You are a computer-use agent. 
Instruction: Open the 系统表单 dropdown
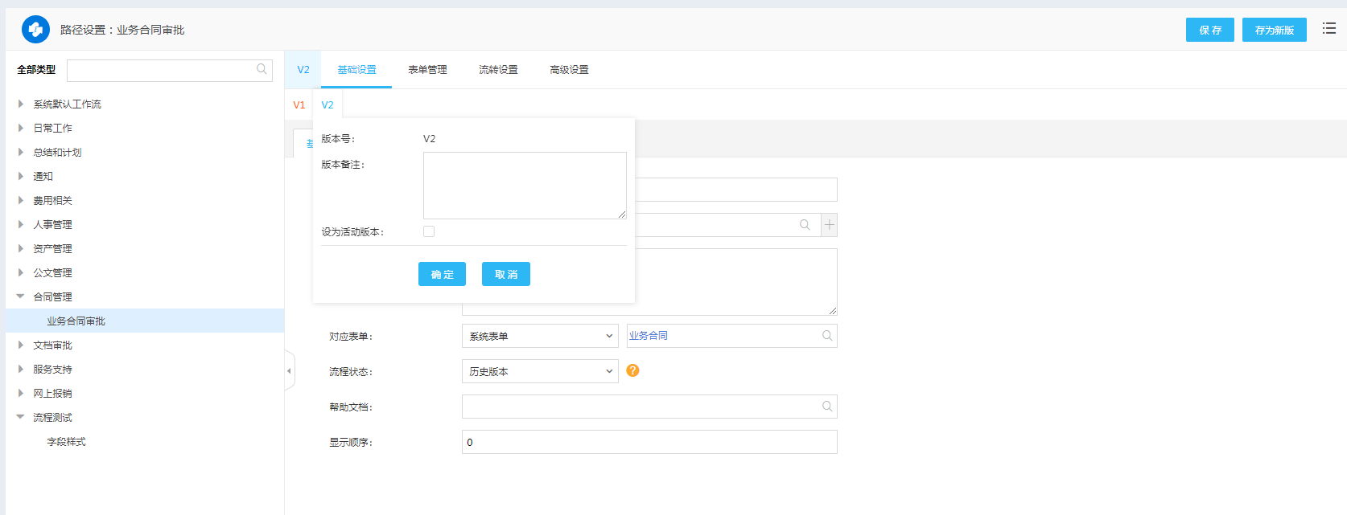(539, 336)
